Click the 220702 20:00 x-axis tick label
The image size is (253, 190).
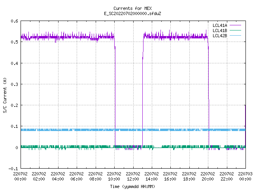pyautogui.click(x=208, y=177)
